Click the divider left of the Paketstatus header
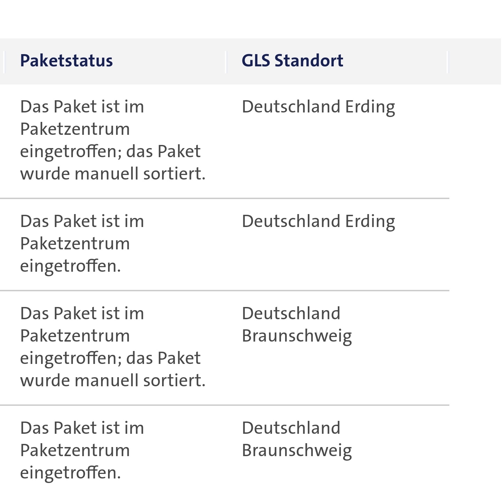 pyautogui.click(x=5, y=62)
